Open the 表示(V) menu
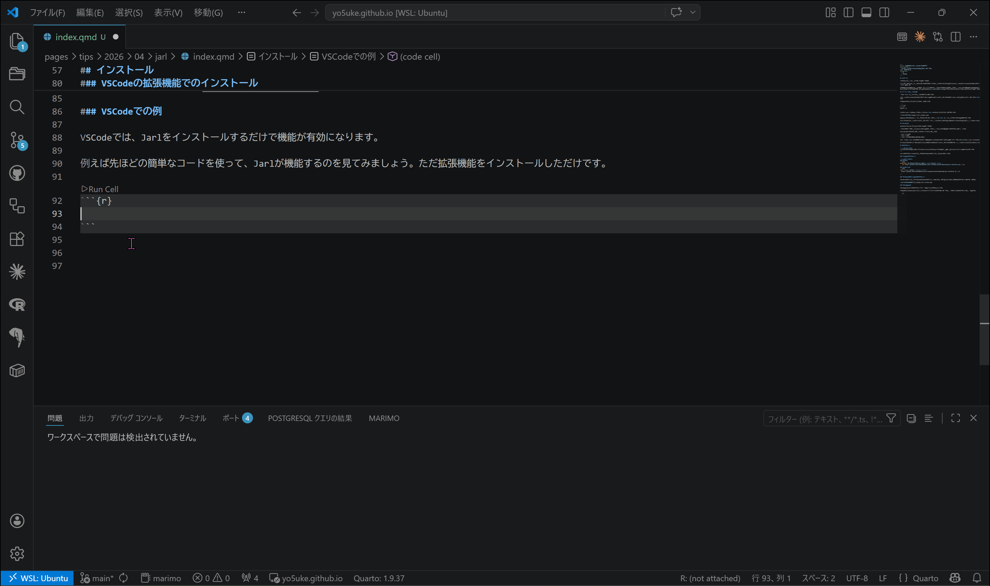This screenshot has height=586, width=990. click(x=168, y=13)
